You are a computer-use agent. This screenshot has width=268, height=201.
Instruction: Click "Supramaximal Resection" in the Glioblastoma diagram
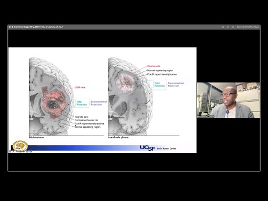99,103
